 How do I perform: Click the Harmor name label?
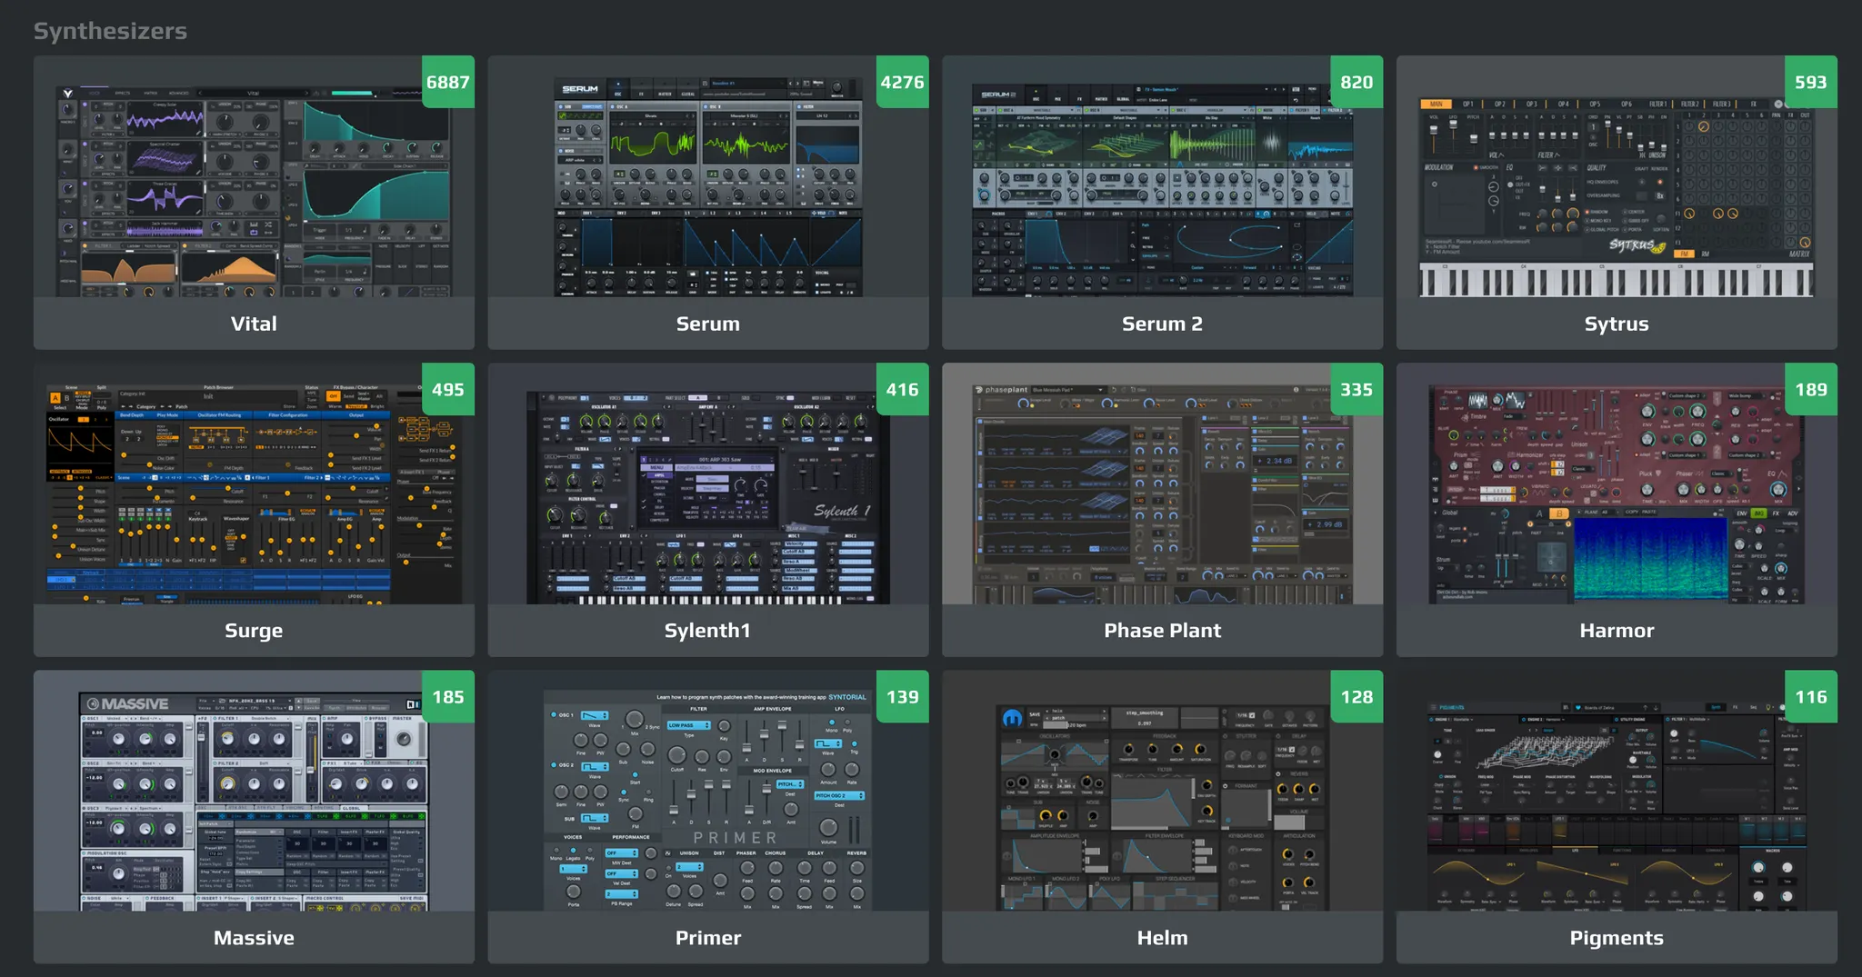(1616, 631)
